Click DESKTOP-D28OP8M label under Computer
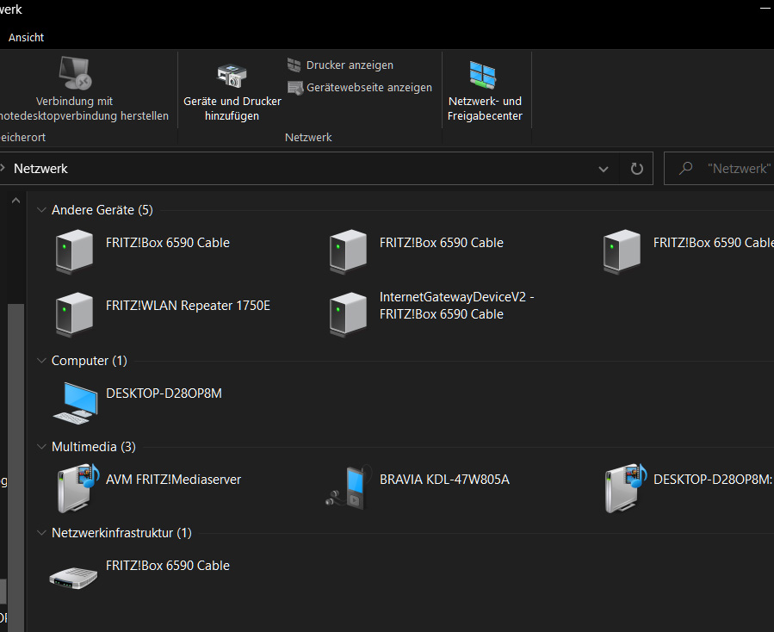The image size is (774, 632). coord(164,393)
